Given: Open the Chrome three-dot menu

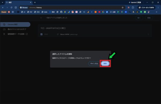Looking at the screenshot, I should click(158, 8).
